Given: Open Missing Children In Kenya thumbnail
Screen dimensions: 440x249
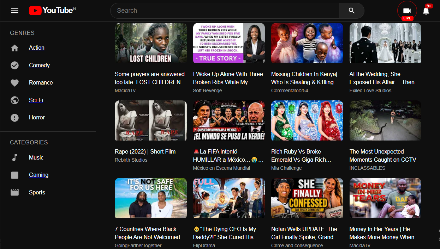Looking at the screenshot, I should (x=307, y=43).
